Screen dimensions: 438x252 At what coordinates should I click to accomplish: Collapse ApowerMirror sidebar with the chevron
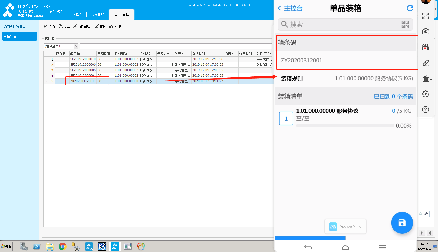click(435, 9)
